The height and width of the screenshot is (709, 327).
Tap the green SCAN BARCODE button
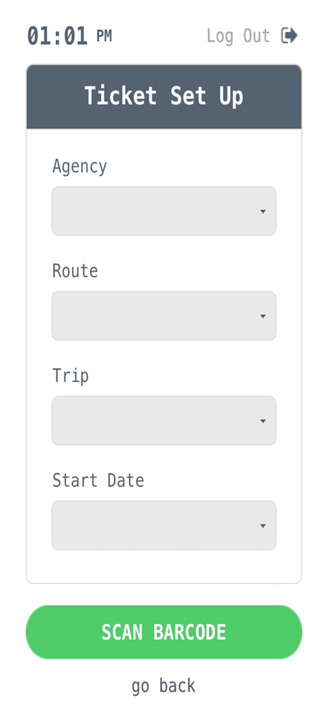coord(164,632)
